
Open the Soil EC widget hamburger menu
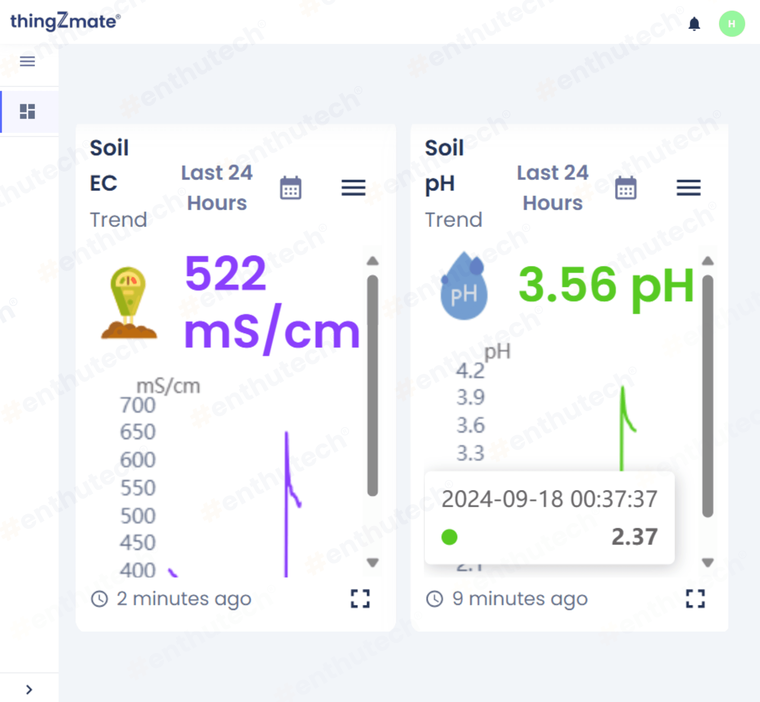[x=353, y=188]
